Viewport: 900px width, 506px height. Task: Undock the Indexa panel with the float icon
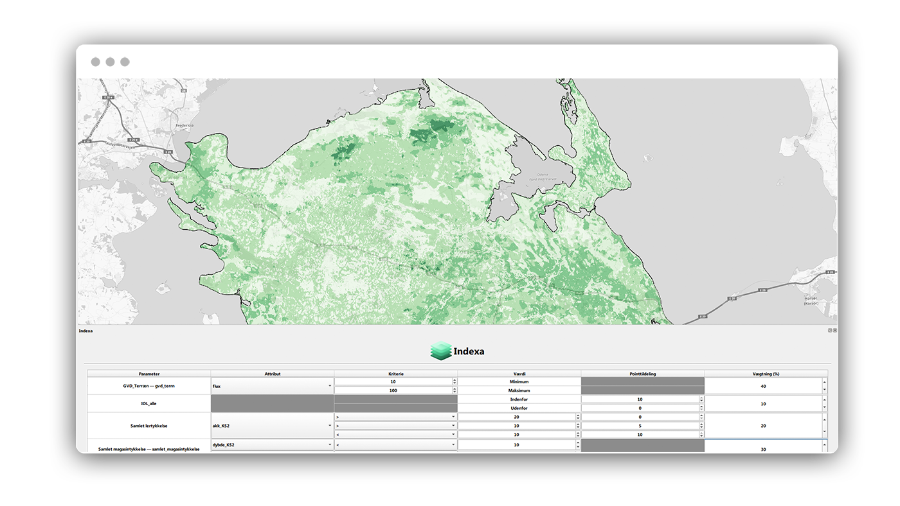(830, 330)
